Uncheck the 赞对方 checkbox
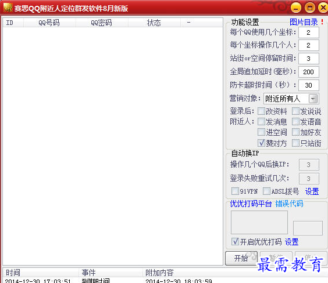This screenshot has height=283, width=328. click(x=261, y=143)
